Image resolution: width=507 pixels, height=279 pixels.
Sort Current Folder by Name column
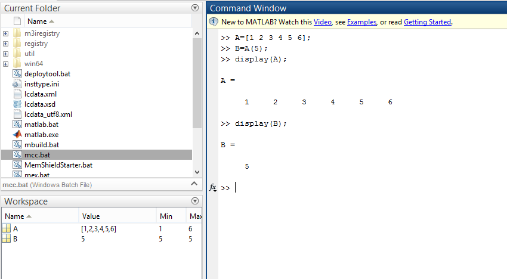(x=109, y=21)
